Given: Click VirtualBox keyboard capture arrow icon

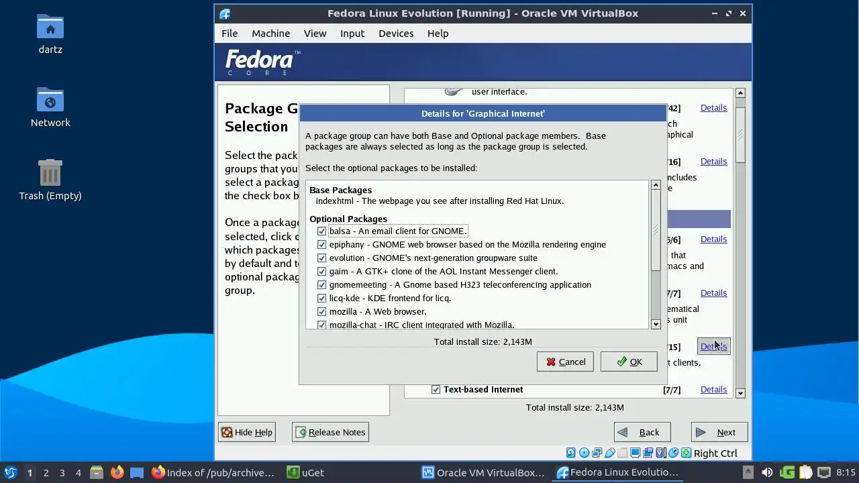Looking at the screenshot, I should point(687,453).
